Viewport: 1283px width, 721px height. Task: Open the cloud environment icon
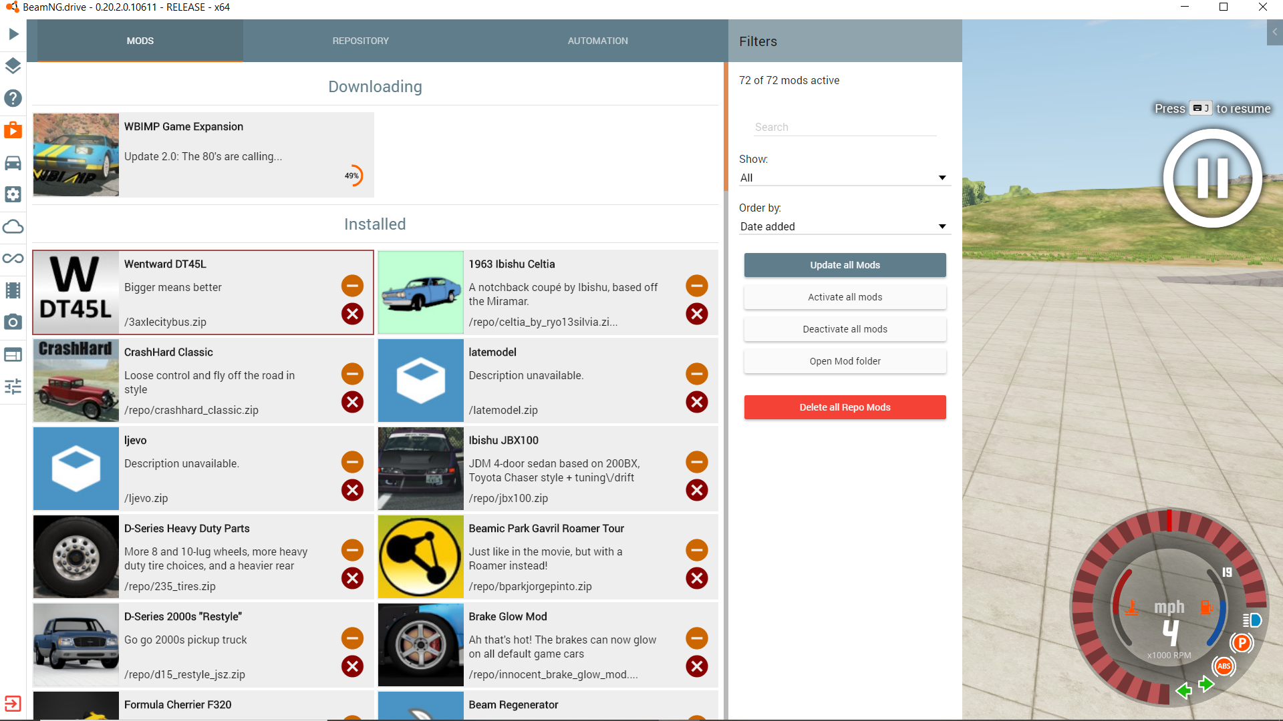point(13,226)
